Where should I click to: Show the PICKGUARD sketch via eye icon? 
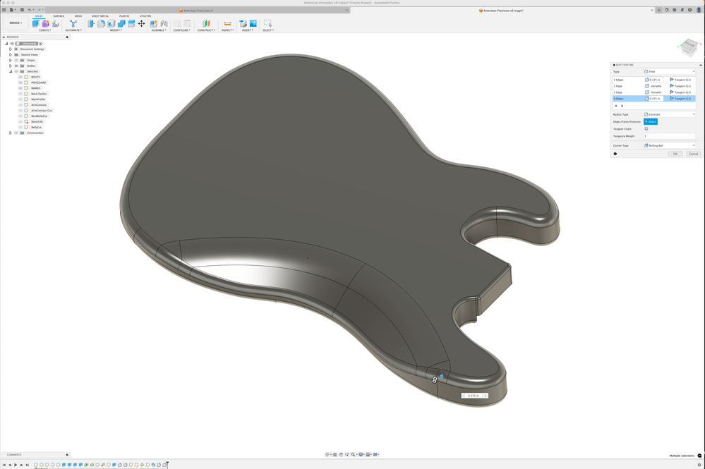tap(20, 83)
